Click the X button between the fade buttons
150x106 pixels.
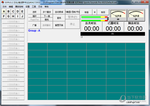pos(95,12)
